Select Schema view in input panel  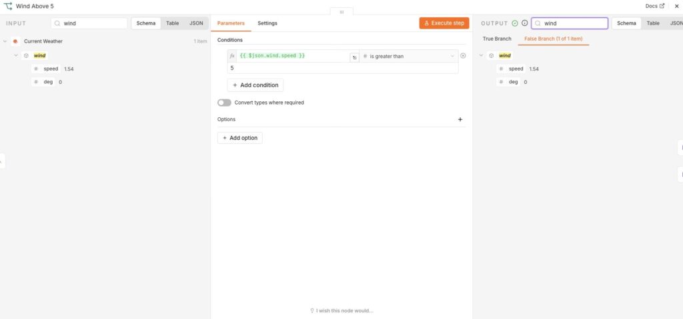tap(146, 23)
